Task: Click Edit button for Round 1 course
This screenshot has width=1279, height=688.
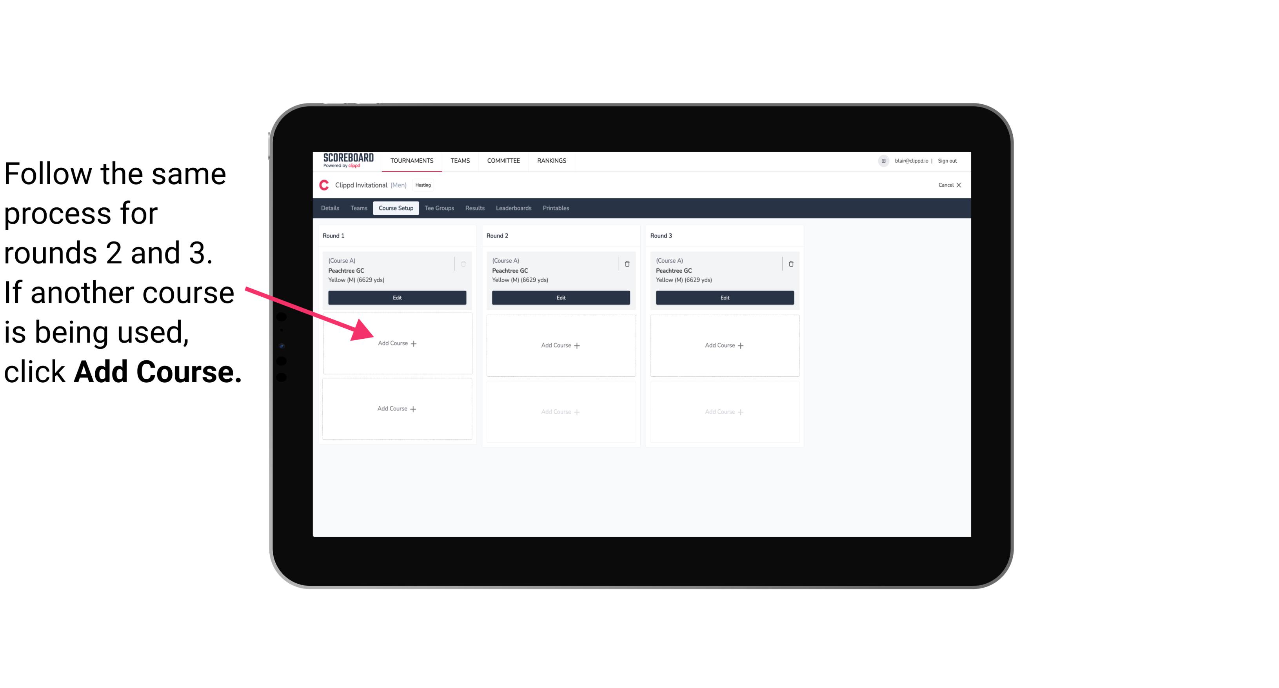Action: point(396,298)
